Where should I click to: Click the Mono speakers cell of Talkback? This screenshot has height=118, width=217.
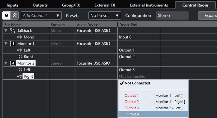pyautogui.click(x=62, y=31)
